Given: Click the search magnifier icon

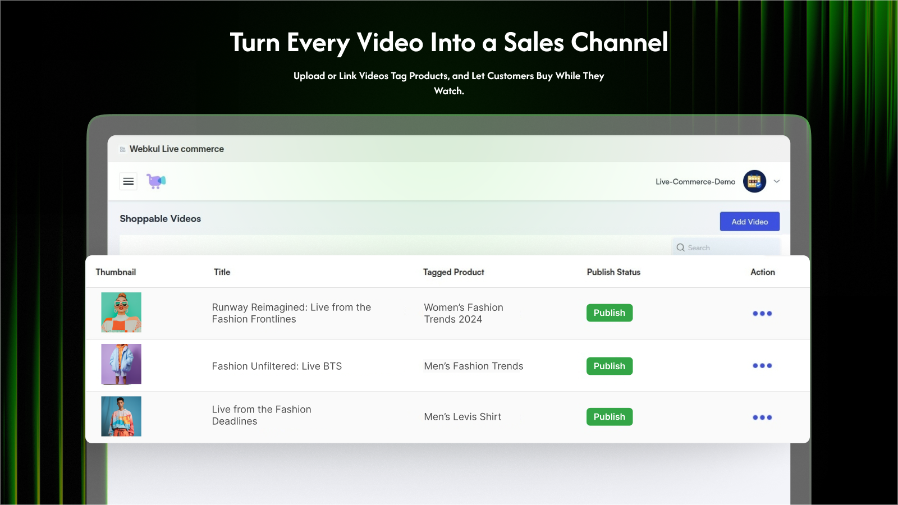Looking at the screenshot, I should point(680,247).
